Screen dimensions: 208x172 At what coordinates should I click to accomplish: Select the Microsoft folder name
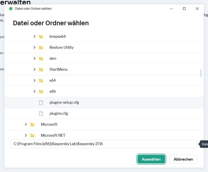pyautogui.click(x=49, y=124)
